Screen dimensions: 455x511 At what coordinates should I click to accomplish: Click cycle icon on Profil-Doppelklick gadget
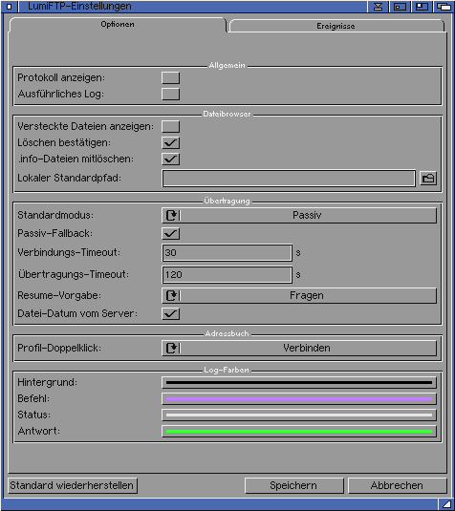pos(172,348)
